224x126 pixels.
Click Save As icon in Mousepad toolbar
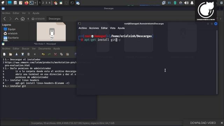click(22, 54)
